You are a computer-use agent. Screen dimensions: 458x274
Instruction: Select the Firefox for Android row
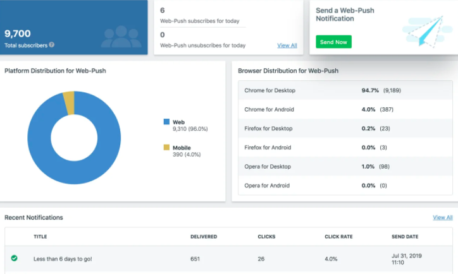point(345,147)
